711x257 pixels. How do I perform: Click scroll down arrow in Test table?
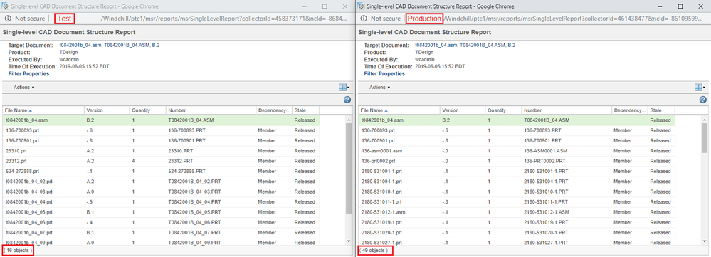coord(348,241)
